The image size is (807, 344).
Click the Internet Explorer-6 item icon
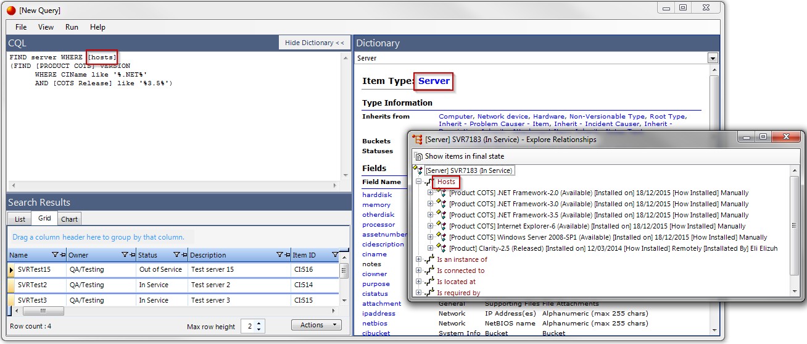point(442,226)
